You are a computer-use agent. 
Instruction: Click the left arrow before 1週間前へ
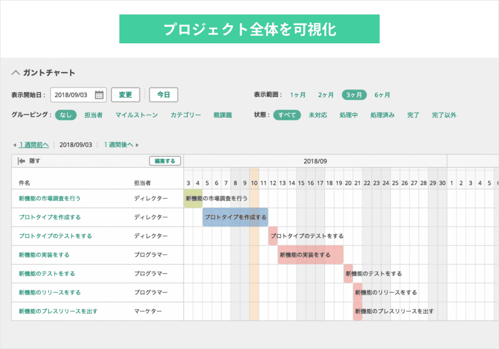[x=14, y=145]
